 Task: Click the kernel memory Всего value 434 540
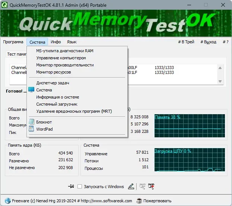point(66,153)
